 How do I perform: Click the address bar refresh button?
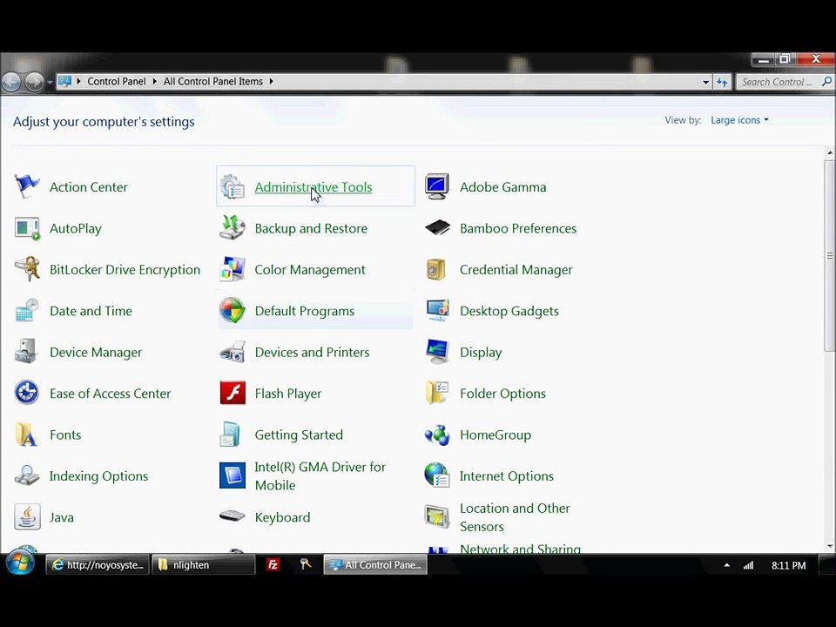722,82
